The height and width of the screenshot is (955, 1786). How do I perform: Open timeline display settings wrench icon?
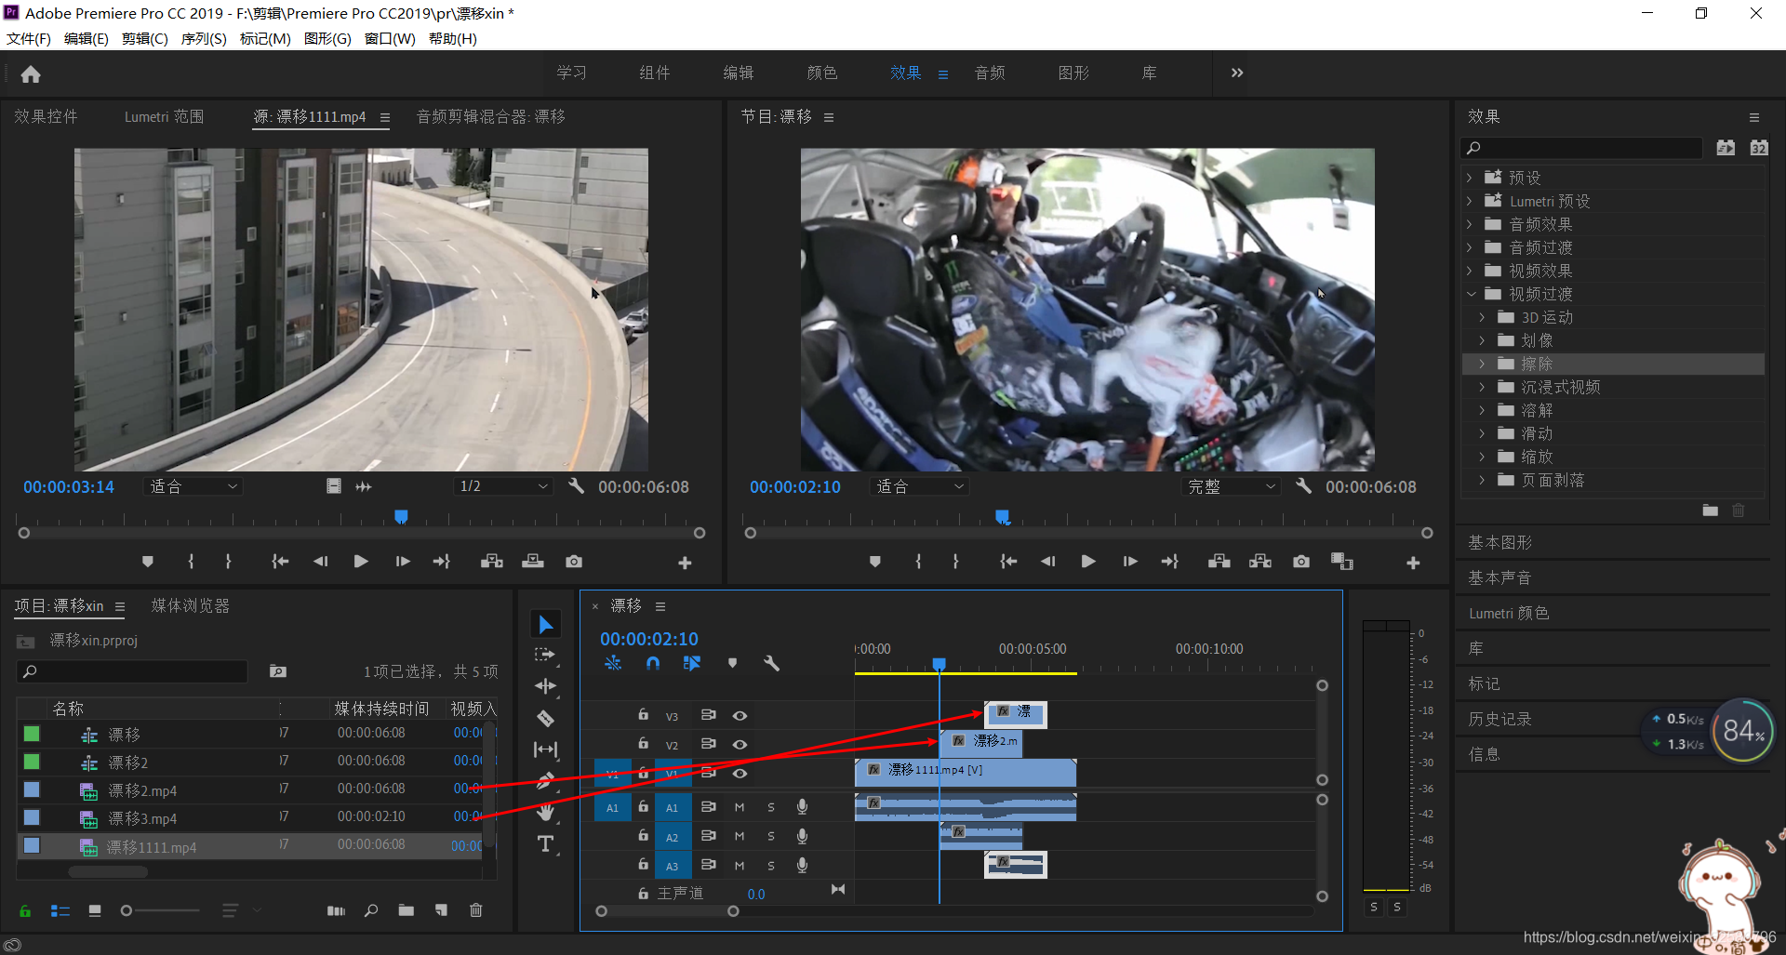pos(771,663)
